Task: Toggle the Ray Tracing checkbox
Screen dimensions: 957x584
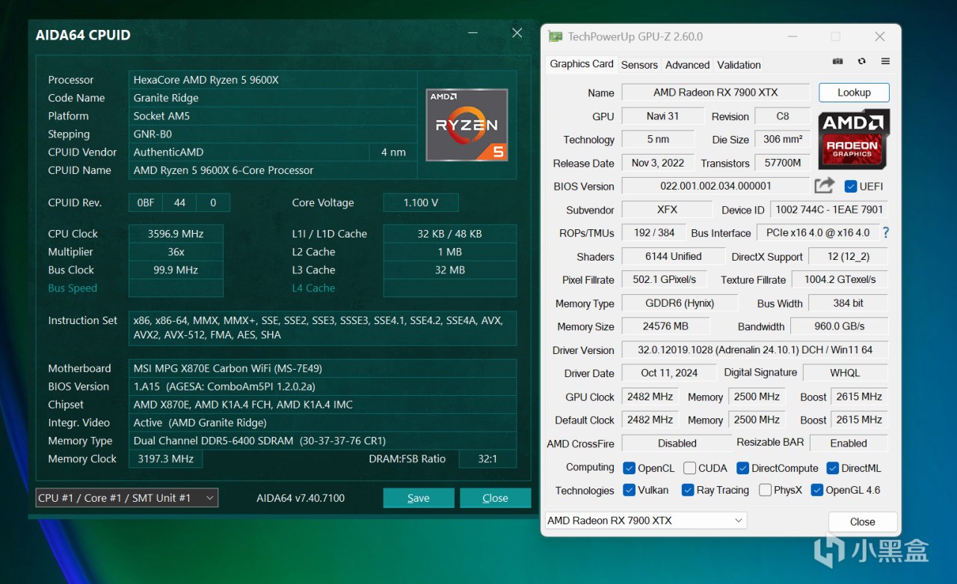Action: [x=688, y=490]
